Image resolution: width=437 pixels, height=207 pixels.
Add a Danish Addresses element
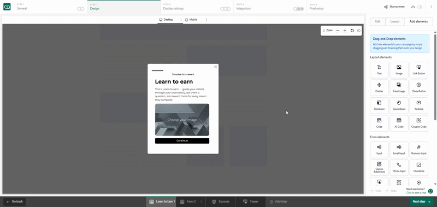(x=379, y=168)
